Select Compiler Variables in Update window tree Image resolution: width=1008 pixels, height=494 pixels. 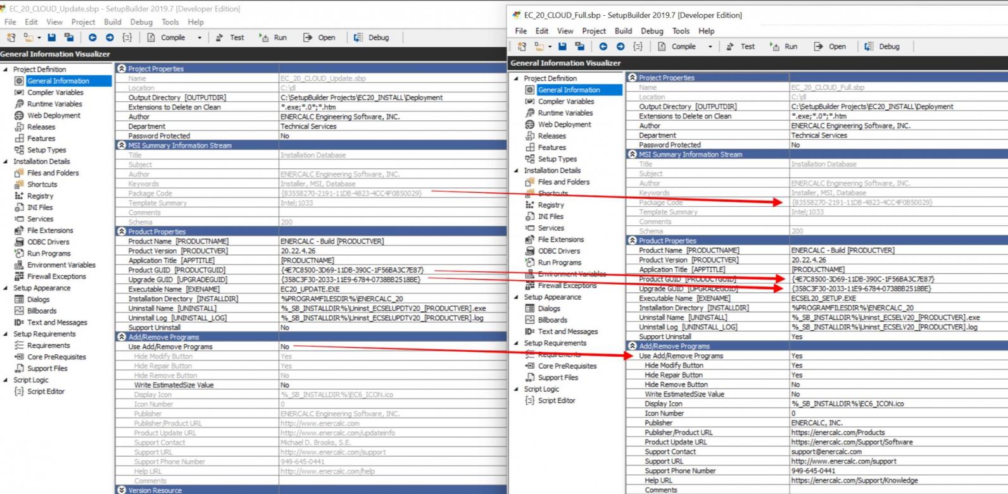pyautogui.click(x=55, y=92)
